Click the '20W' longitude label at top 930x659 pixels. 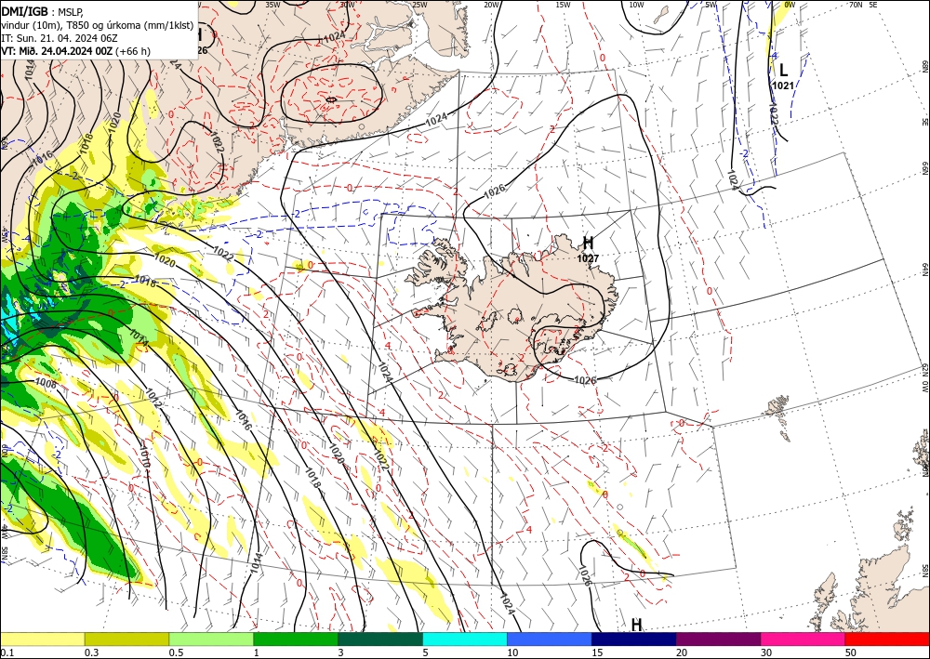click(x=491, y=5)
